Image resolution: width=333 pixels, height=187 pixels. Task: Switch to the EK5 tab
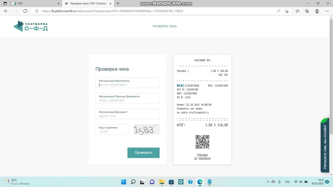[36, 4]
